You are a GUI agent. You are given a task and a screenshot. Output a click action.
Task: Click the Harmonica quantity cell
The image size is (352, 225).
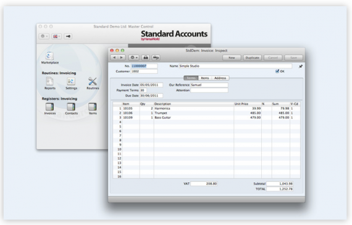(146, 108)
